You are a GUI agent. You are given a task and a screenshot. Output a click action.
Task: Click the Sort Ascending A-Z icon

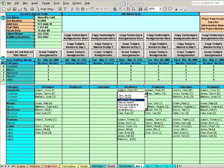click(x=128, y=9)
